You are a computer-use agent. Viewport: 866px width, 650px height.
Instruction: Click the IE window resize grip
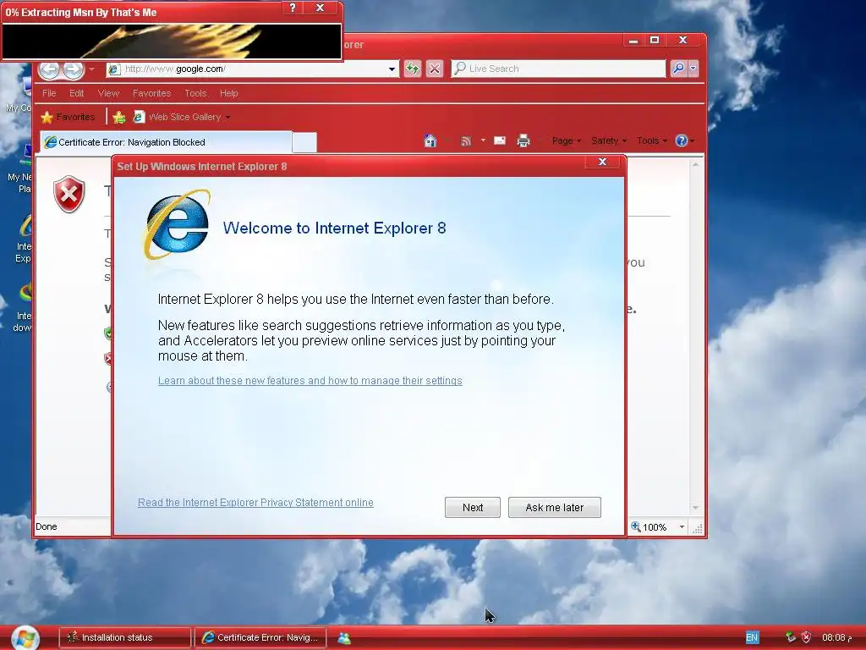(x=698, y=529)
